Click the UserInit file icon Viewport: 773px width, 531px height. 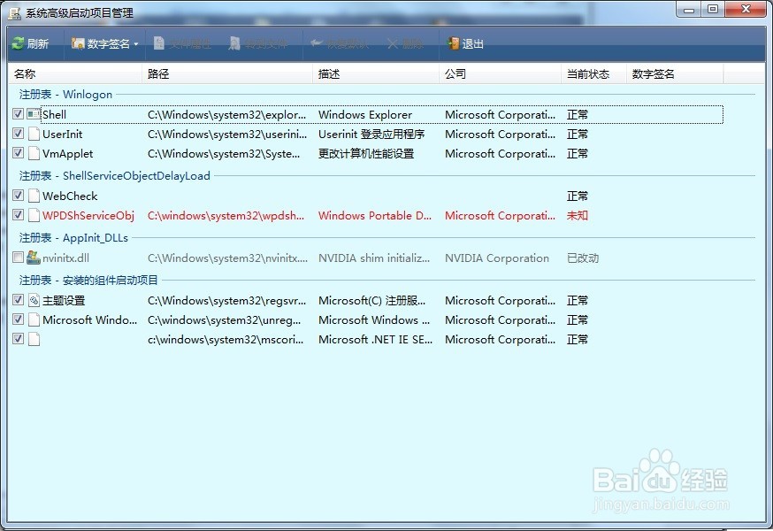[x=34, y=134]
